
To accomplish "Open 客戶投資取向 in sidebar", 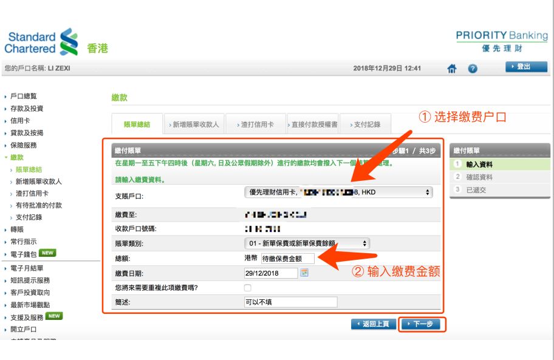I will (x=30, y=293).
